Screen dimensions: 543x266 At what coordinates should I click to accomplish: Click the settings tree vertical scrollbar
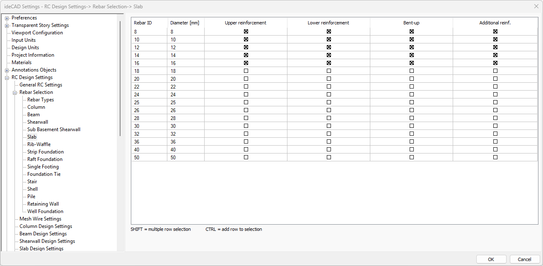[x=121, y=79]
